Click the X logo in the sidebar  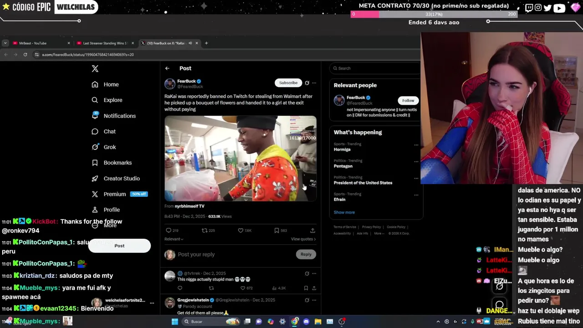[95, 68]
